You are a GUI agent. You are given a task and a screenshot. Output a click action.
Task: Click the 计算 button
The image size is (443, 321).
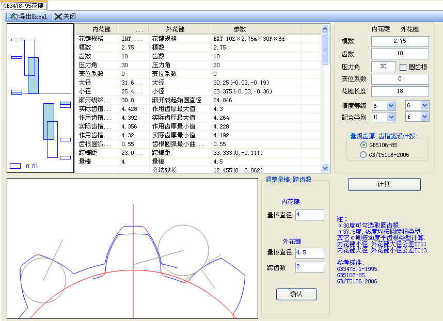(x=384, y=184)
